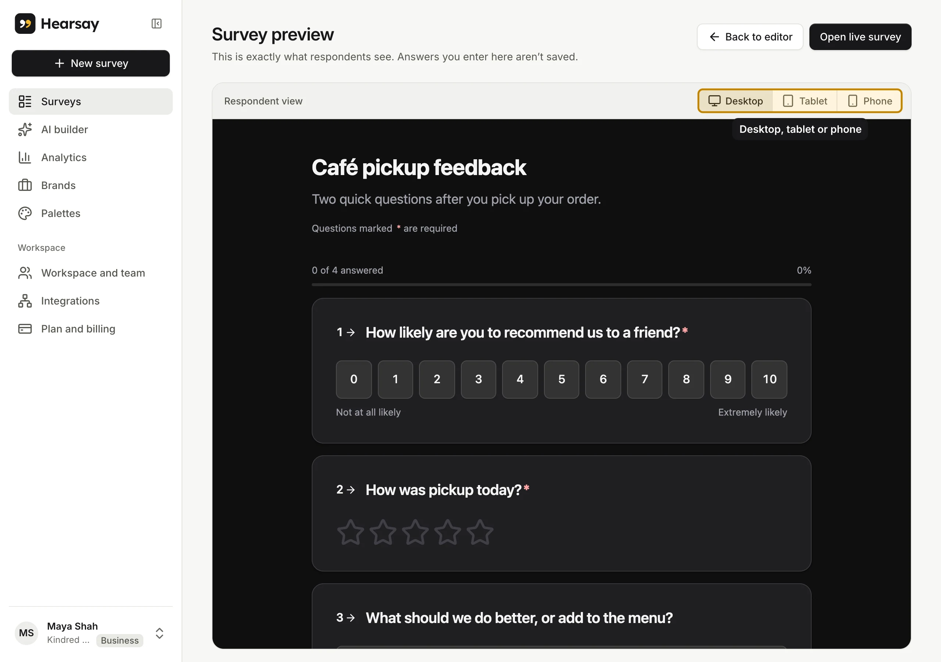
Task: Open the Integrations page
Action: (x=90, y=301)
